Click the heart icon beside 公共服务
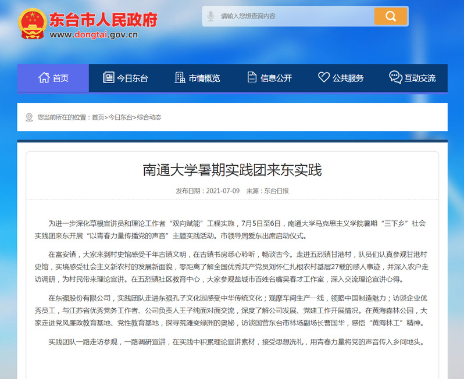 (324, 78)
